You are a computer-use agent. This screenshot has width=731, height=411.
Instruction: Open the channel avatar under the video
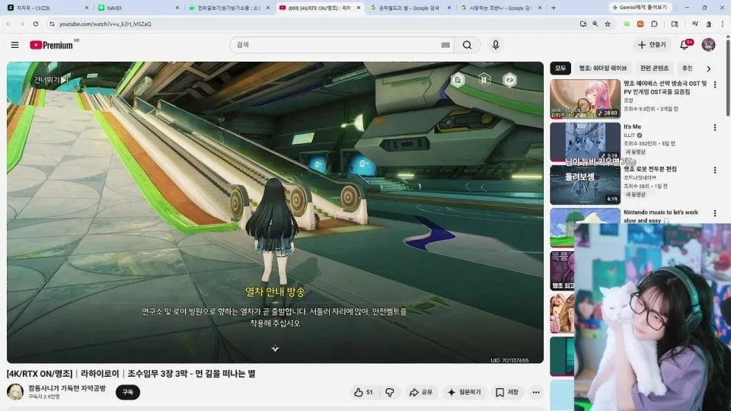click(15, 393)
